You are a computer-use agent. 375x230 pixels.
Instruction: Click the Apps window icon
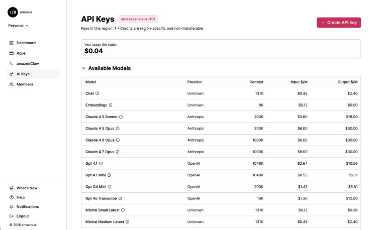pos(12,53)
